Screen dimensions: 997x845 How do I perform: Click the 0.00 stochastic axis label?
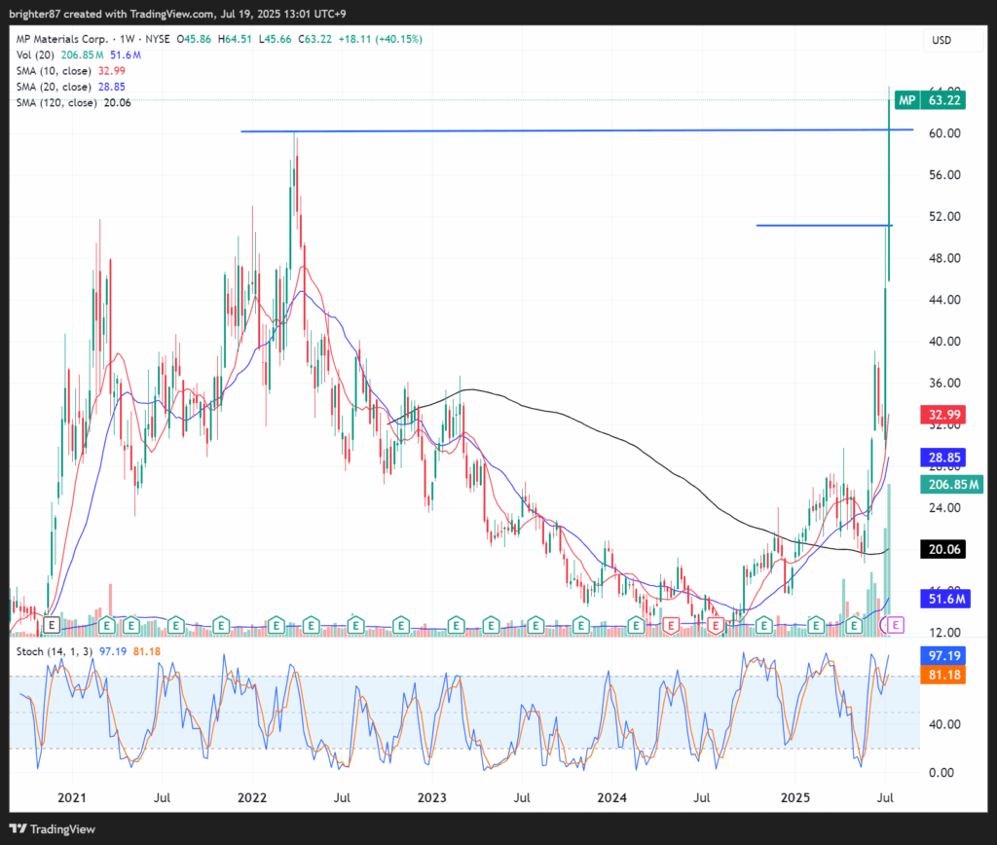942,773
